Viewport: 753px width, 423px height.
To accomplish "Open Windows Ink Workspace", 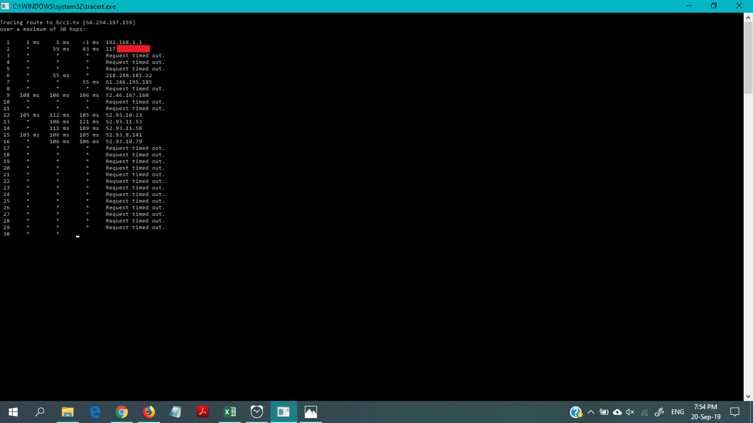I will 659,411.
